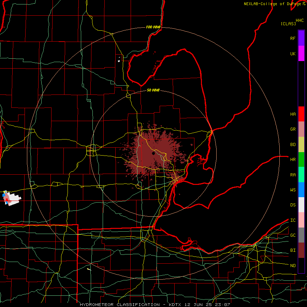Click the BD yellow legend color swatch
The width and height of the screenshot is (307, 307).
click(x=301, y=145)
